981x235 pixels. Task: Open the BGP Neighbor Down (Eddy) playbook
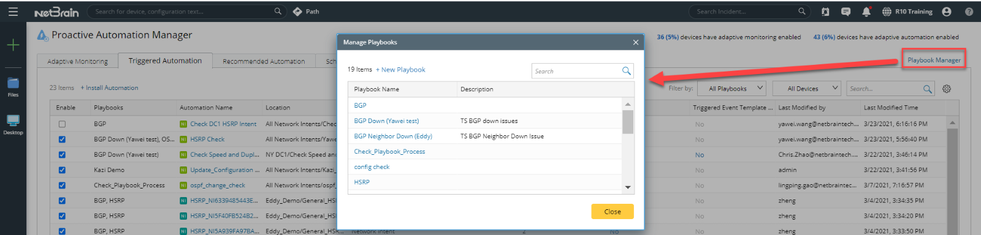tap(393, 136)
